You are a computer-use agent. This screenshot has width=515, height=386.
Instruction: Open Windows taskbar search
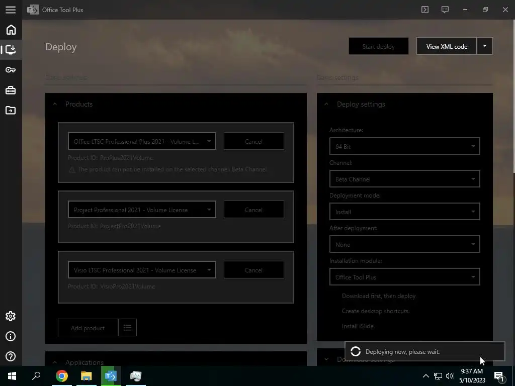[x=36, y=376]
